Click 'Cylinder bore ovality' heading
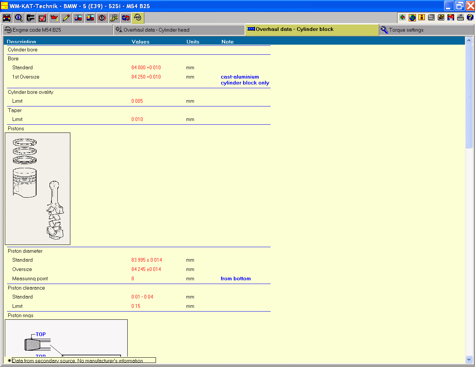 (31, 92)
